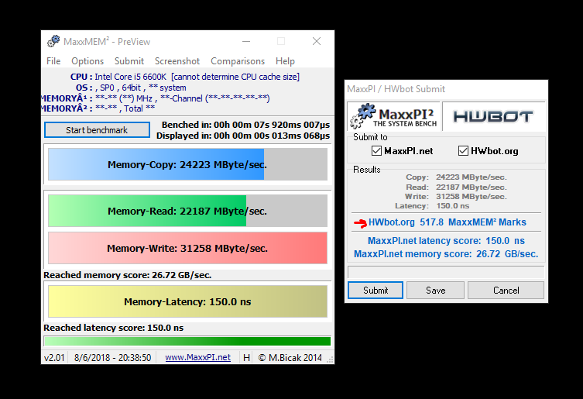Viewport: 583px width, 399px height.
Task: Click the Memory-Write 31258 MByte/sec bar
Action: tap(187, 248)
